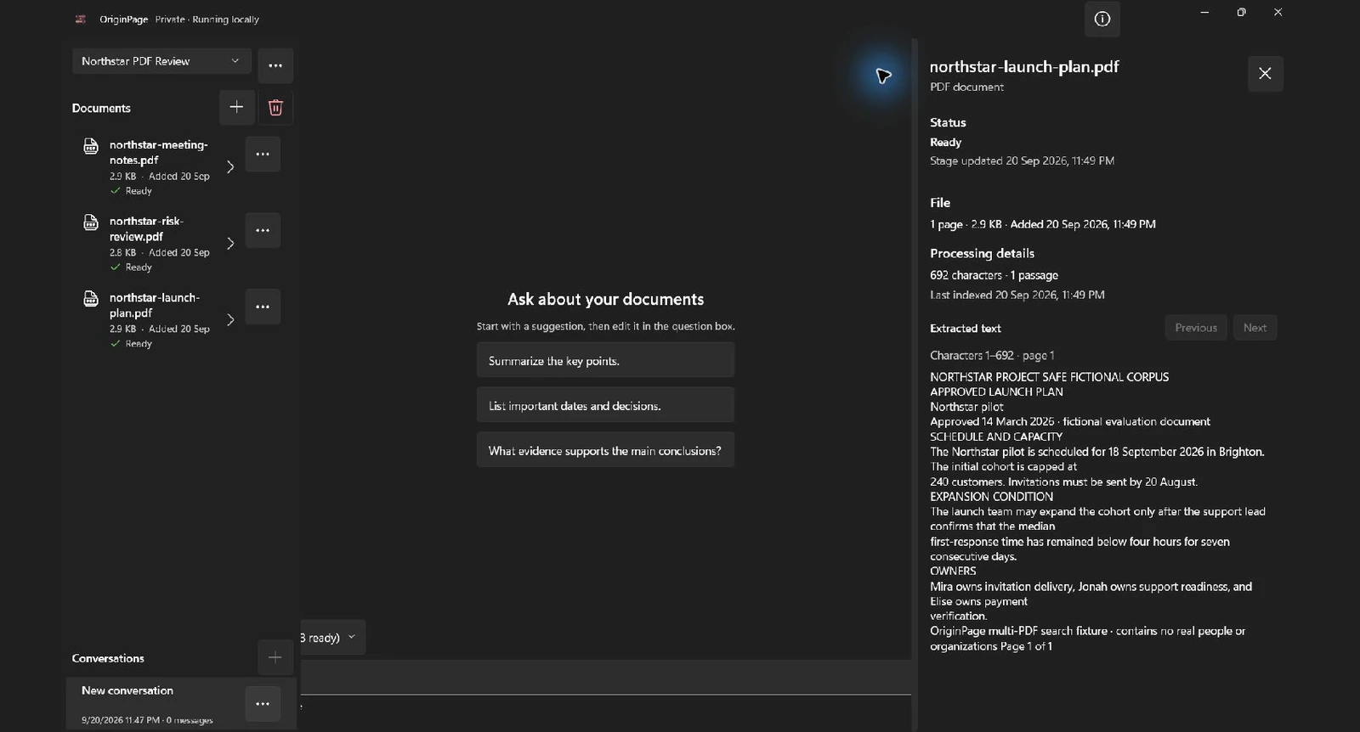Click the northstar-launch-plan.pdf panel title
Viewport: 1360px width, 732px height.
click(x=1024, y=66)
